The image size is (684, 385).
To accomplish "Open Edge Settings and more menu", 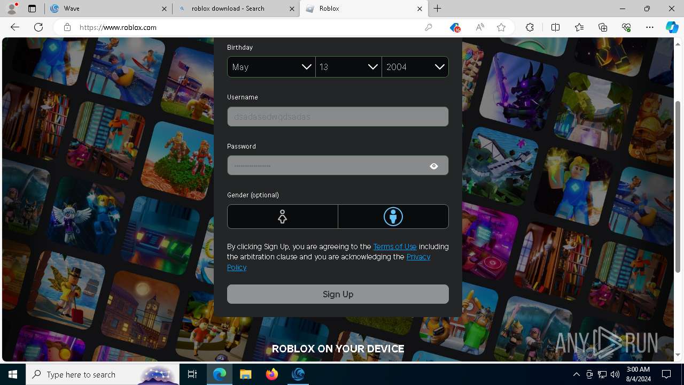I will (x=650, y=27).
